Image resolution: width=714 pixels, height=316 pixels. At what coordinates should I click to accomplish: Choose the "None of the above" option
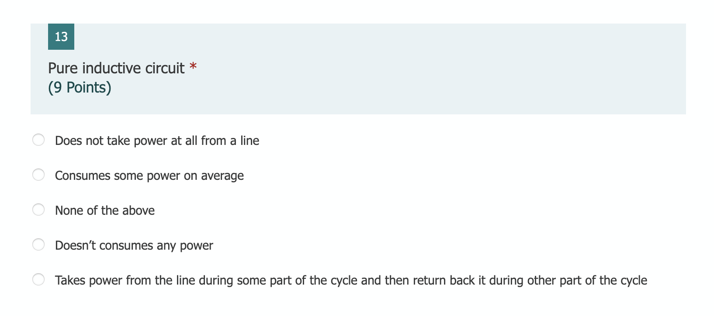[38, 210]
